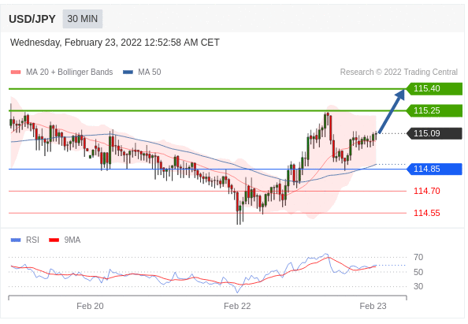This screenshot has height=324, width=468.
Task: Click the 114.70 red support label
Action: [427, 191]
